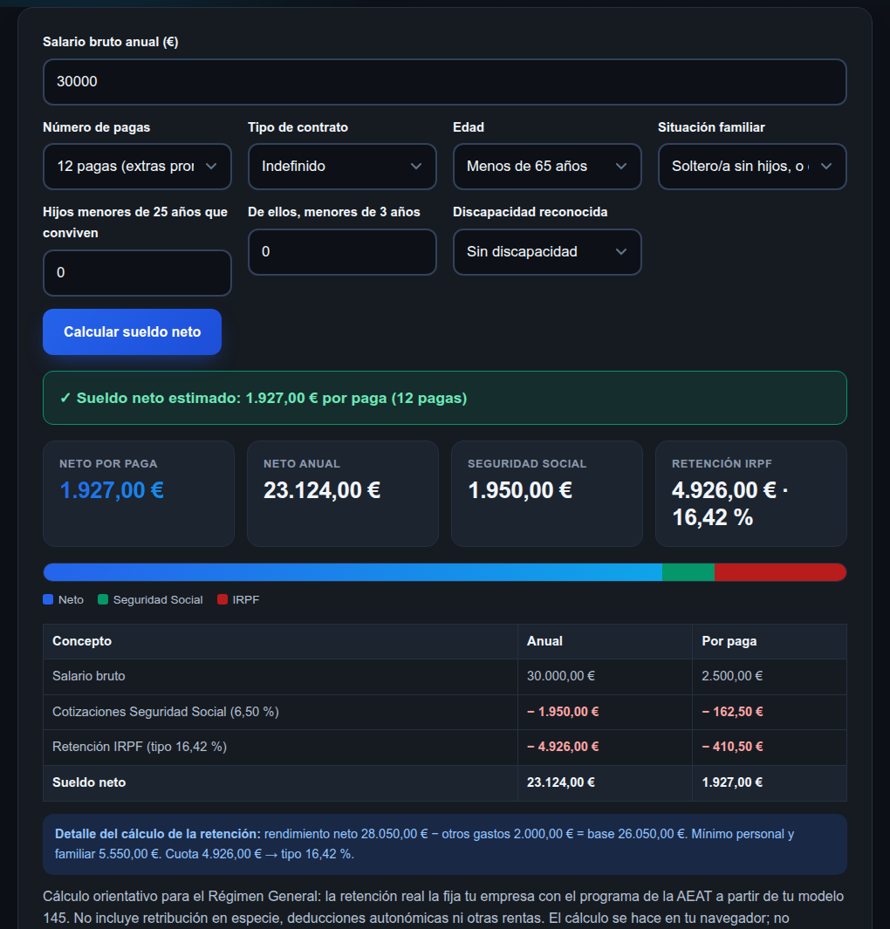Image resolution: width=890 pixels, height=929 pixels.
Task: Click the Retención IRPF card value
Action: pyautogui.click(x=730, y=503)
